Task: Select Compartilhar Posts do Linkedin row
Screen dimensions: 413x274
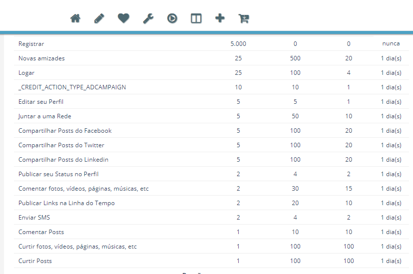Action: [63, 160]
